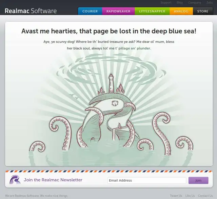Screen dimensions: 217x199
Task: Open the Courier product tab
Action: click(90, 11)
